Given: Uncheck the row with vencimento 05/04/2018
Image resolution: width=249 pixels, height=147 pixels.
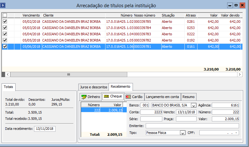Looking at the screenshot, I should 5,34.
